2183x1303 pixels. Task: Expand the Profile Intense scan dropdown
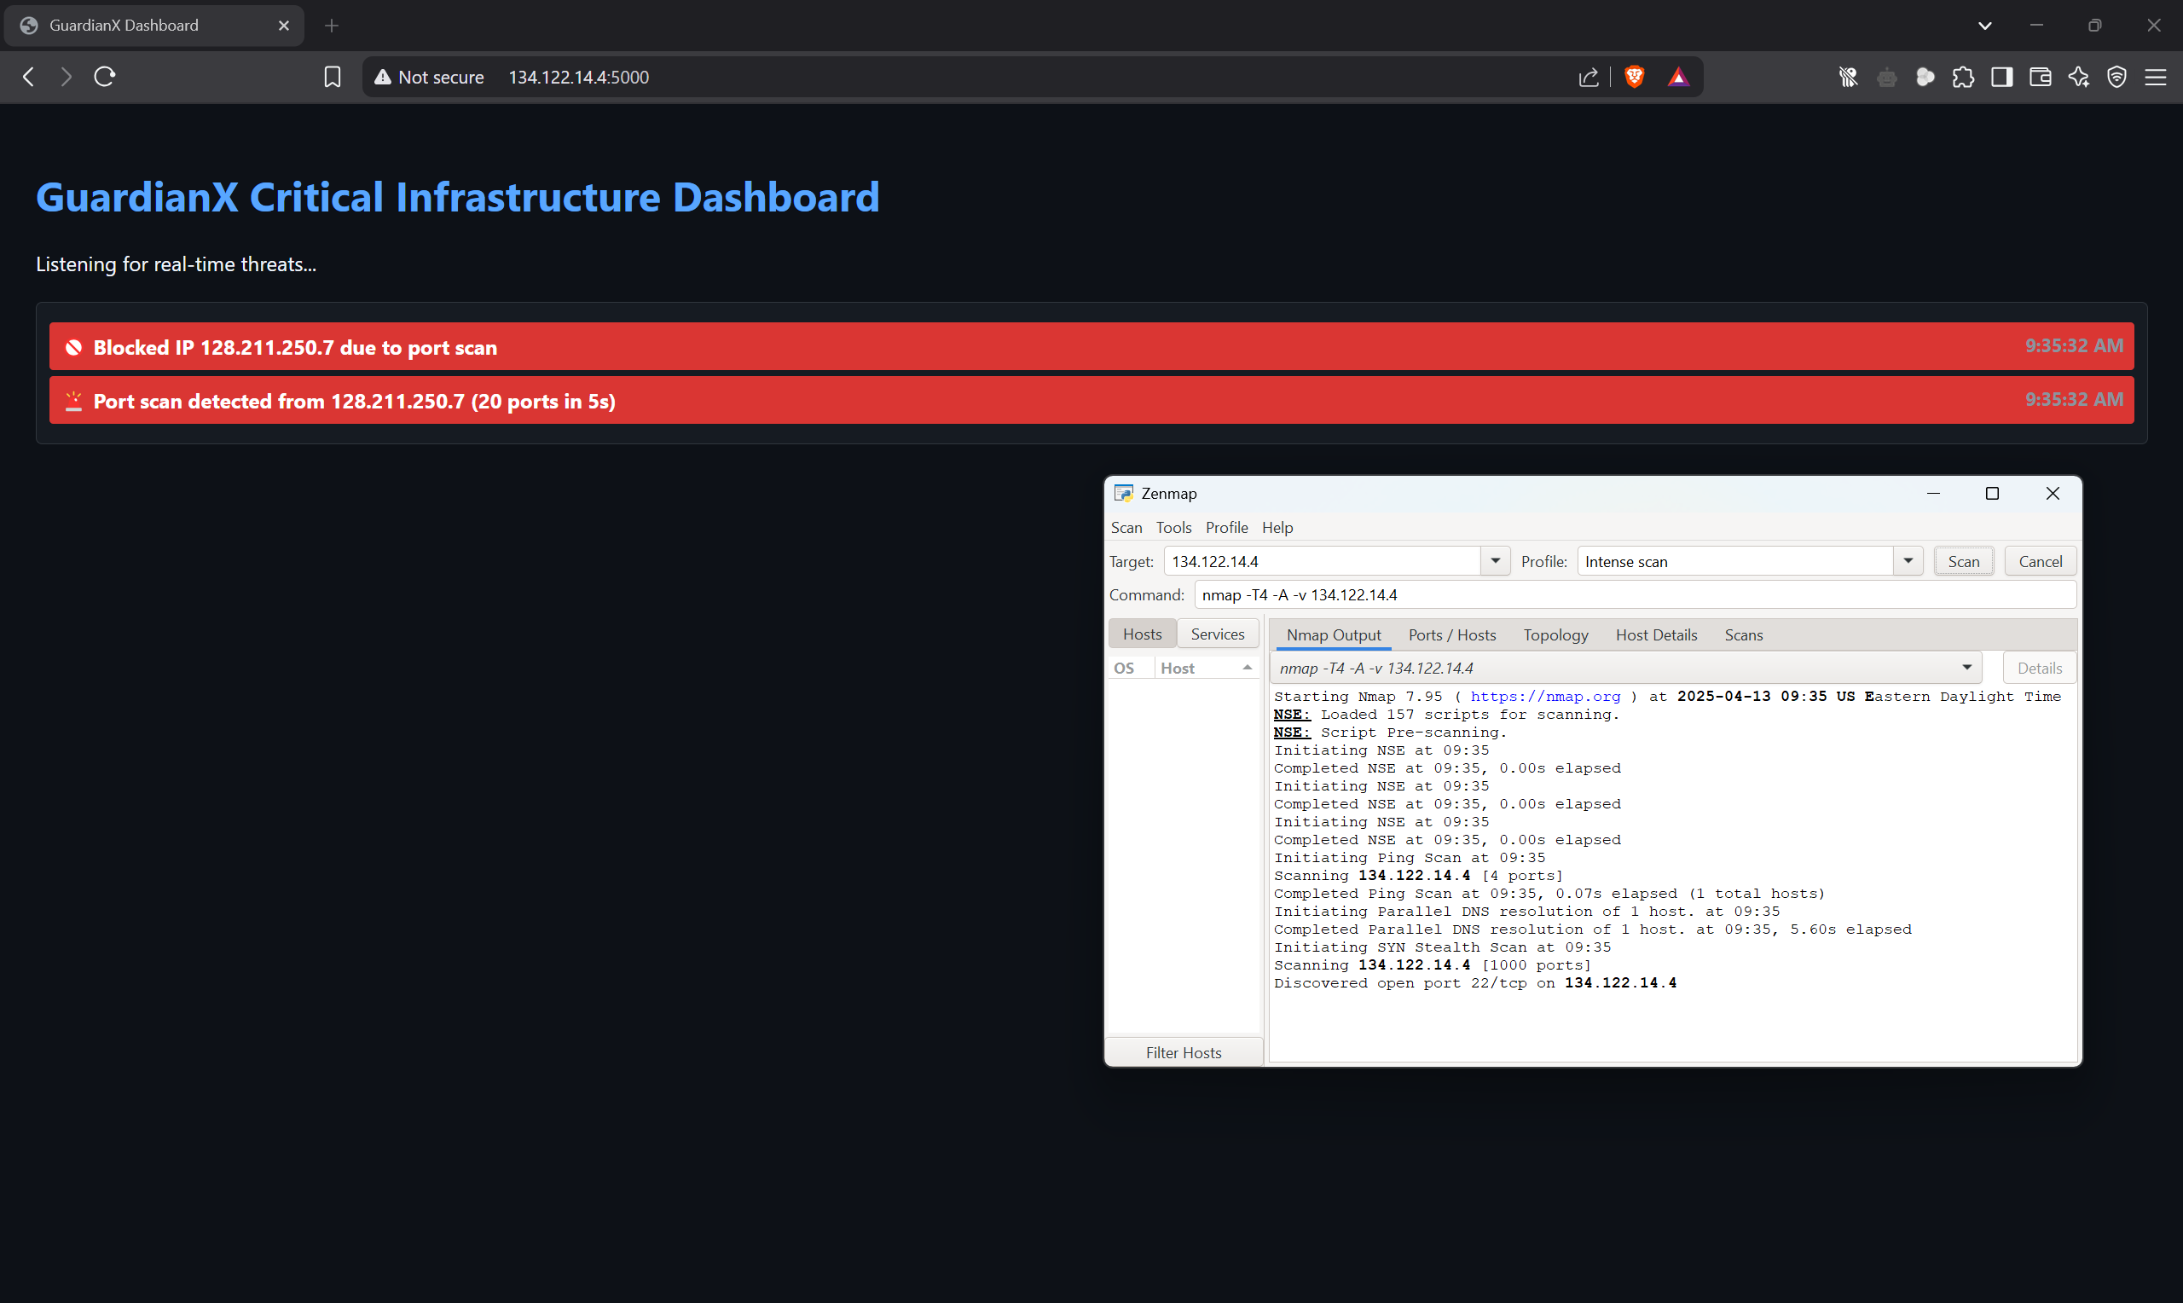tap(1908, 561)
